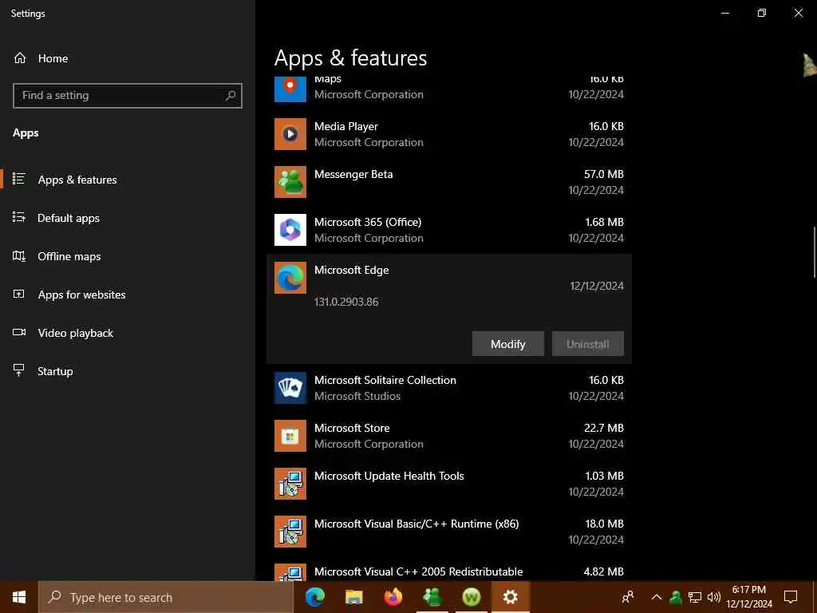This screenshot has width=817, height=613.
Task: Select Microsoft Update Health Tools entry name
Action: coord(389,476)
